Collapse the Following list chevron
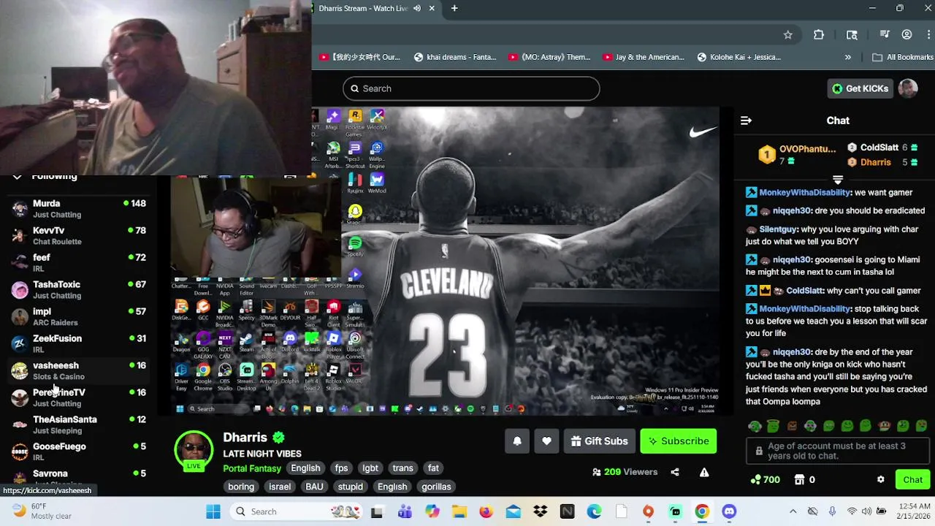 point(17,177)
